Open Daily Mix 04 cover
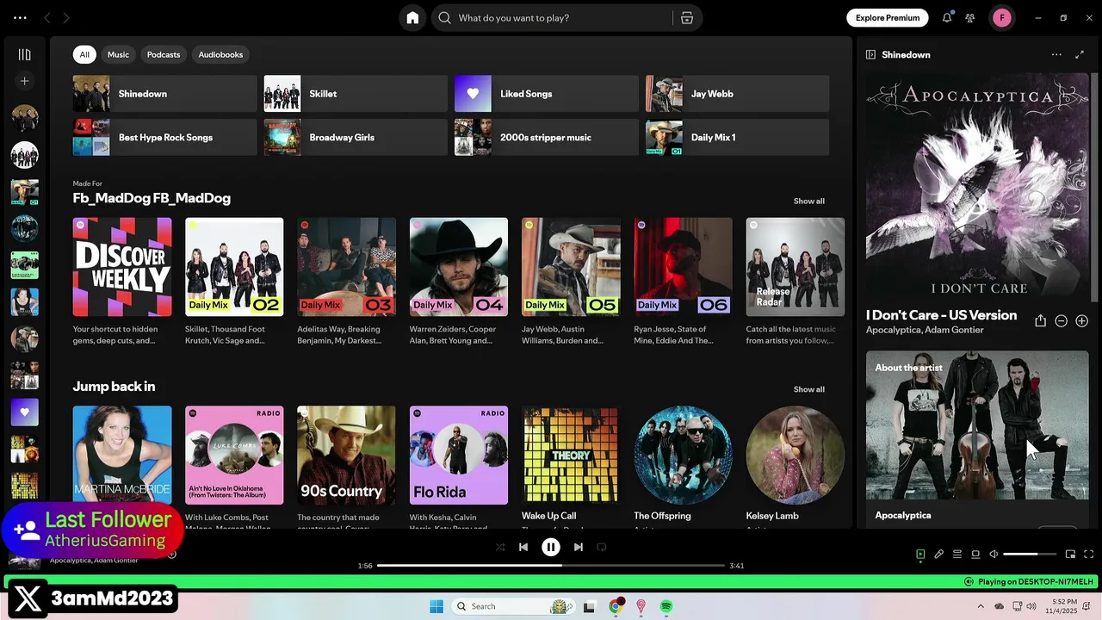This screenshot has width=1102, height=620. 459,267
